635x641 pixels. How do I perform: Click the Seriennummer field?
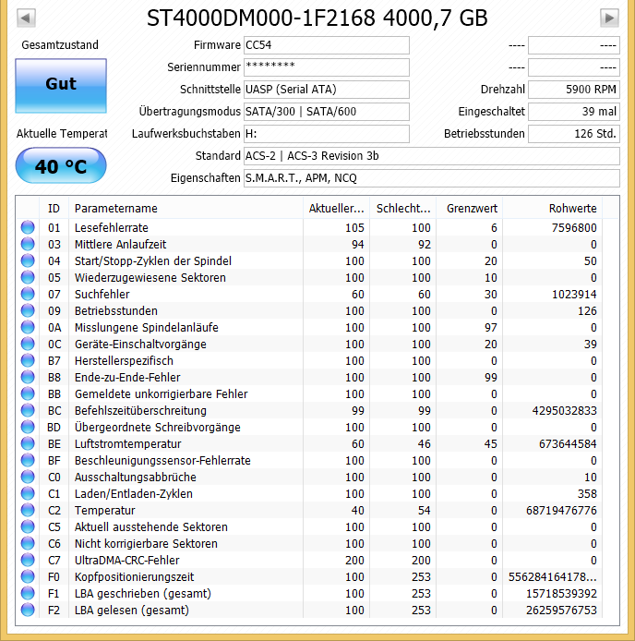(x=327, y=67)
